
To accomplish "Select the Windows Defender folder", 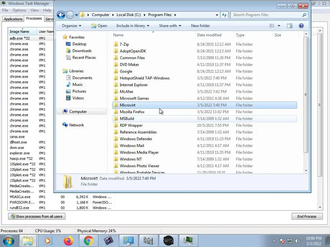I will tap(136, 139).
